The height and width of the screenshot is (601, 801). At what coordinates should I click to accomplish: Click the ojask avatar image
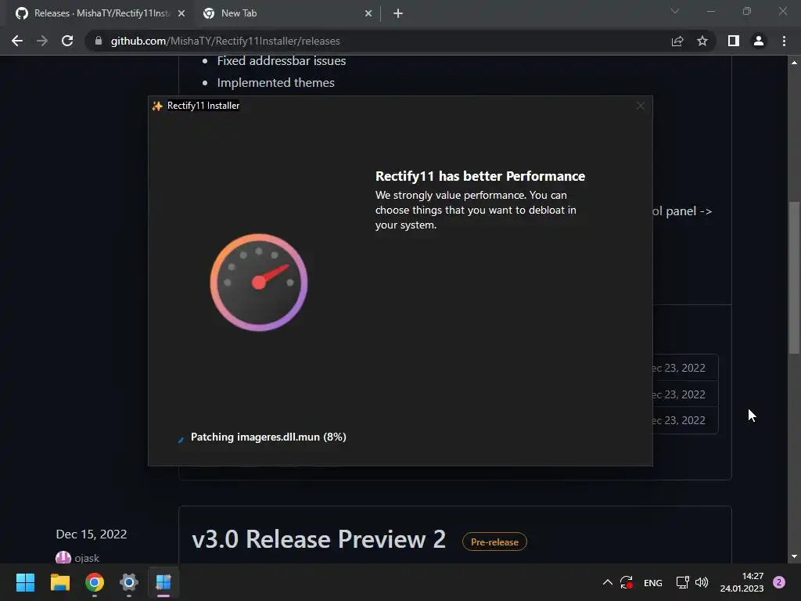click(x=63, y=557)
